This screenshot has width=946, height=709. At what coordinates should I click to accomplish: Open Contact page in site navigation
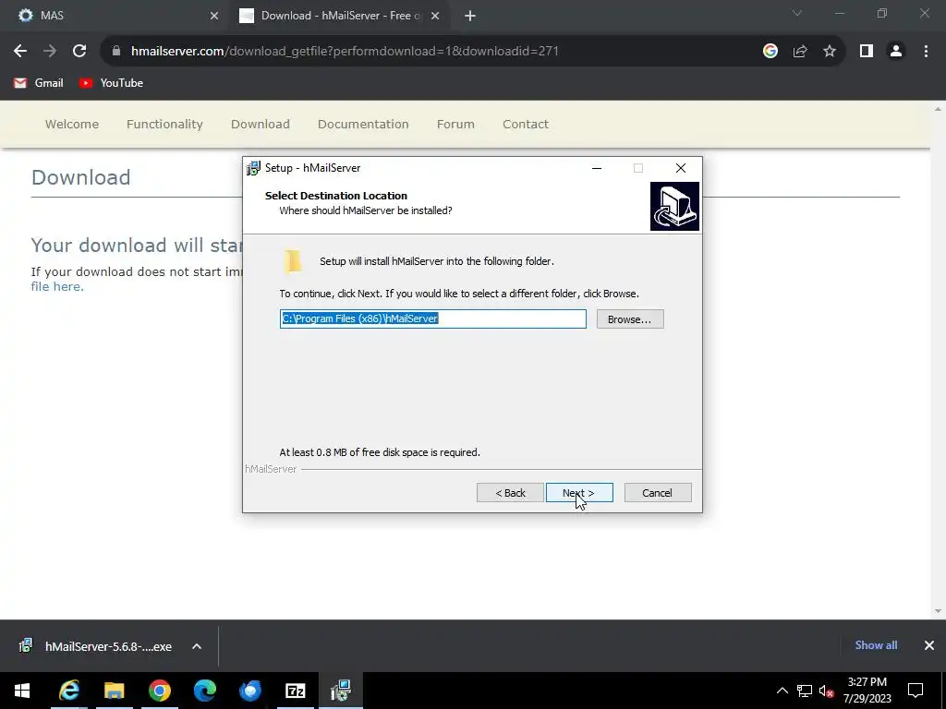pyautogui.click(x=526, y=125)
